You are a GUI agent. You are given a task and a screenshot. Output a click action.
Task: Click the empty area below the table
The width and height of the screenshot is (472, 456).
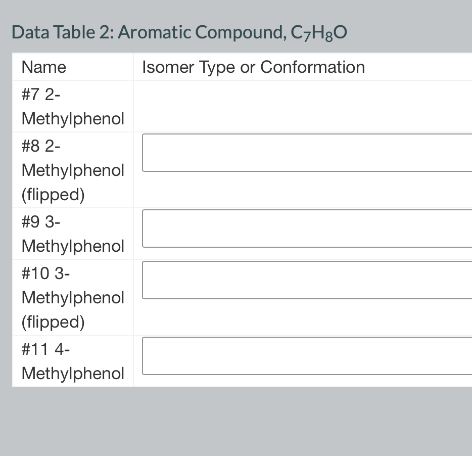click(236, 425)
